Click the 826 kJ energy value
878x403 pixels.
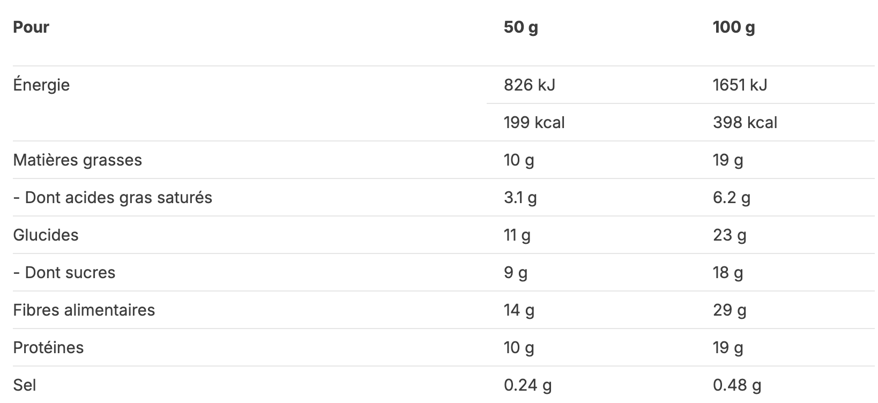point(529,85)
